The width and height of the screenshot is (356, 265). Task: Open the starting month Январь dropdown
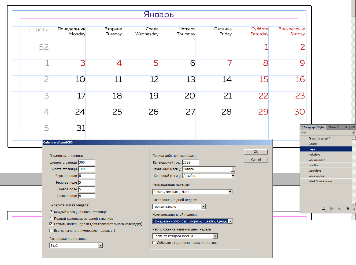click(233, 169)
